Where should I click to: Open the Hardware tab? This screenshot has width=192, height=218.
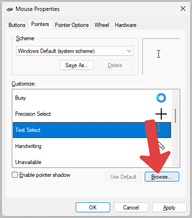pyautogui.click(x=125, y=25)
